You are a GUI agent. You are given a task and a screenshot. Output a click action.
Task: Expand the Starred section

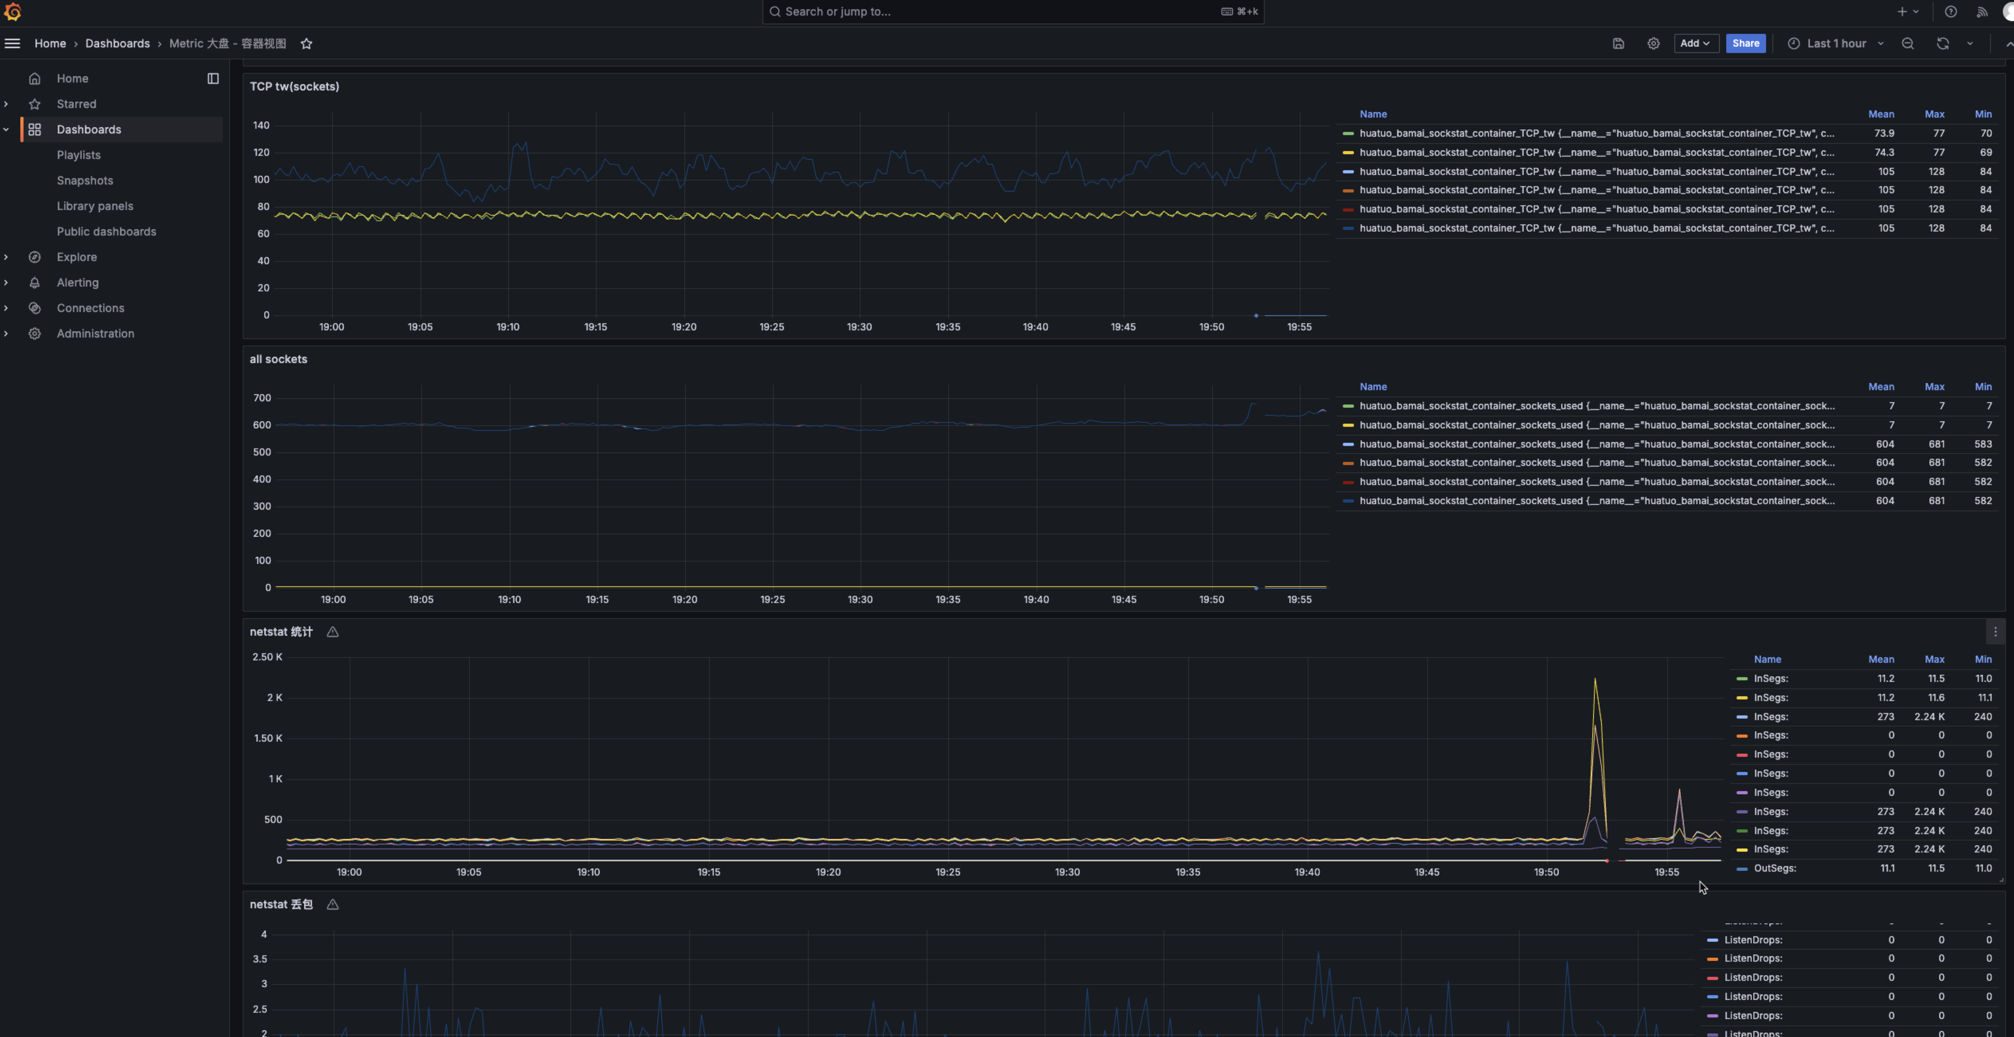coord(6,104)
